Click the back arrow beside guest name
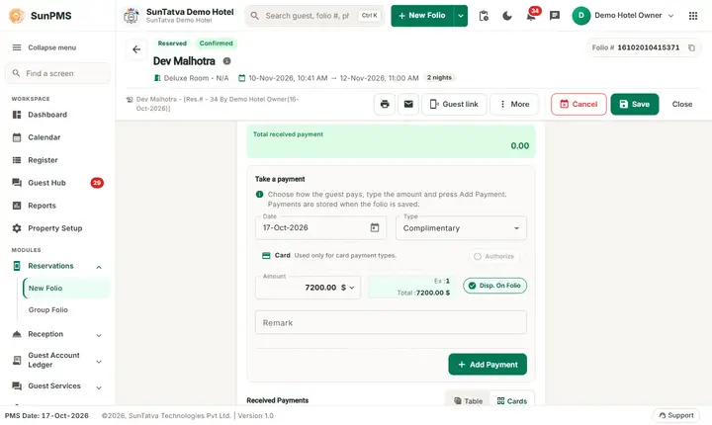Viewport: 712px width, 425px height. pos(136,49)
